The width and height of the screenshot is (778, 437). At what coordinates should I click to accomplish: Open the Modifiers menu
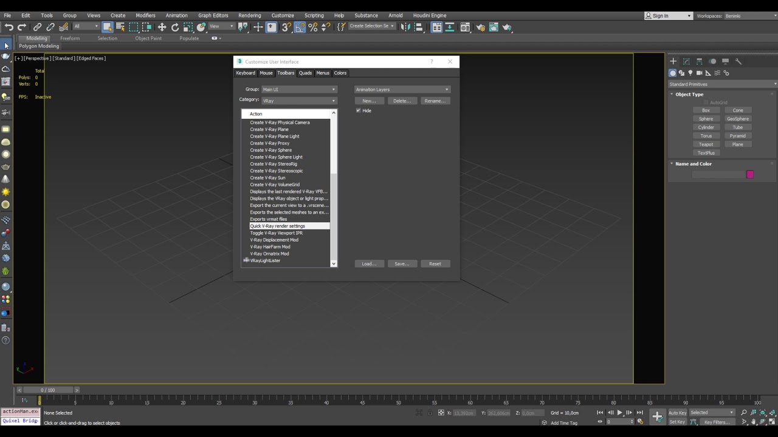(145, 15)
